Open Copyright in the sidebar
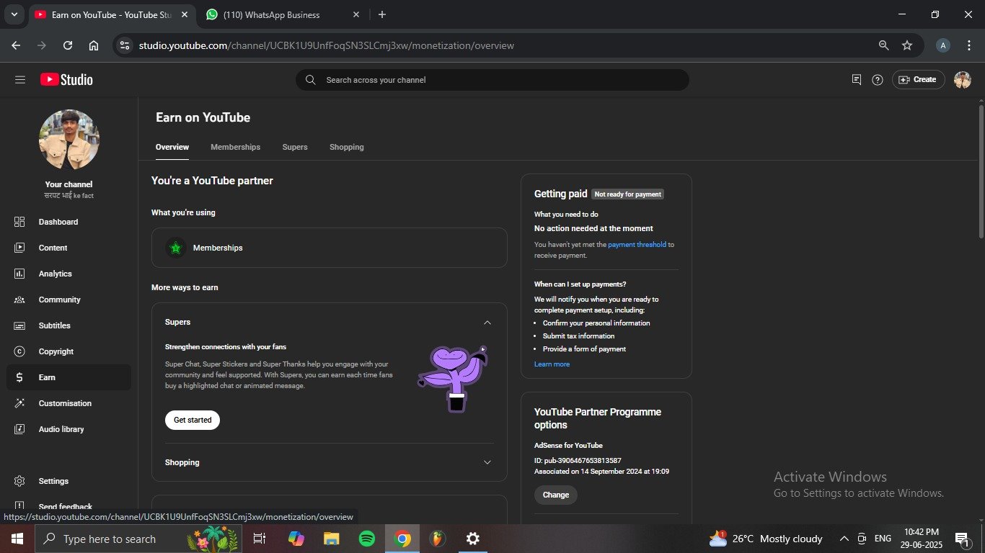The width and height of the screenshot is (985, 553). [69, 351]
